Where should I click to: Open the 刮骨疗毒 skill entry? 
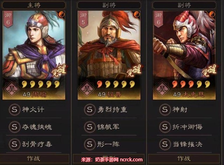34,144
